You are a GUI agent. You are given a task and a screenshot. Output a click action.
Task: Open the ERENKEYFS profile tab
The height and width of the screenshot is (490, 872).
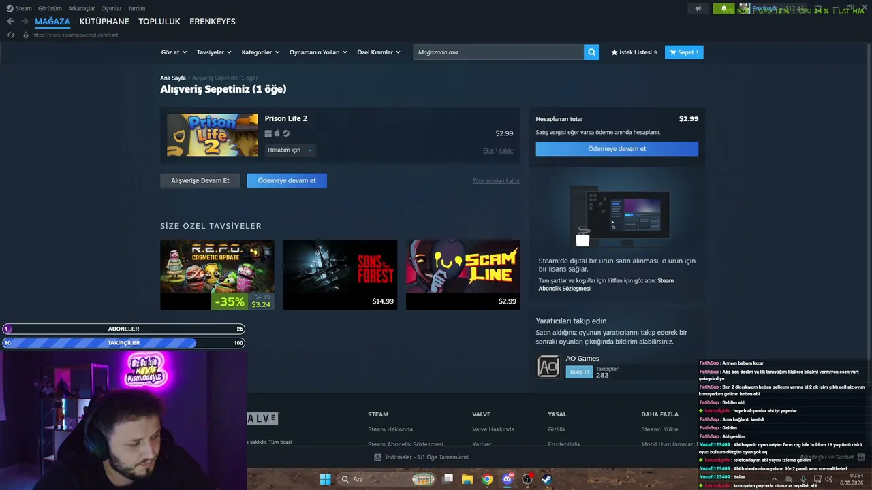[x=213, y=22]
